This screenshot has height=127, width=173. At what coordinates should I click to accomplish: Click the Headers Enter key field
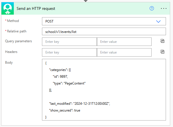coord(69,52)
